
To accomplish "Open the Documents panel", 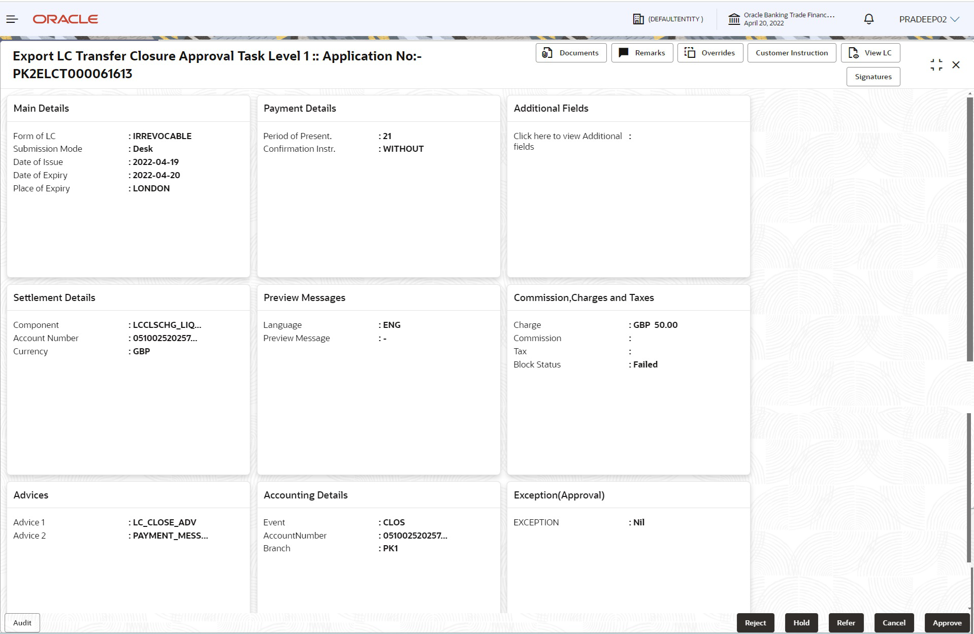I will (x=571, y=52).
